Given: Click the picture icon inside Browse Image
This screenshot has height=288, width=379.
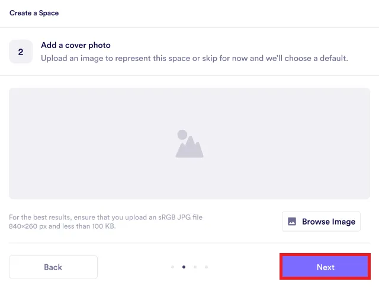Looking at the screenshot, I should [x=292, y=222].
